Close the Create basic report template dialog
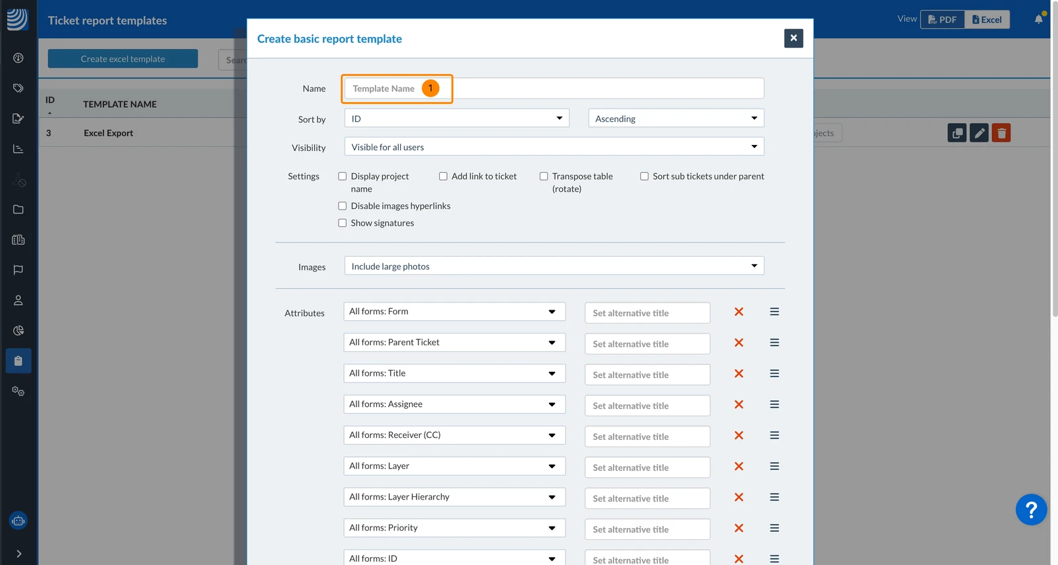1058x565 pixels. coord(793,38)
